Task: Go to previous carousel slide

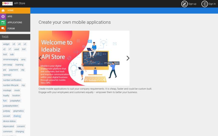Action: click(40, 58)
